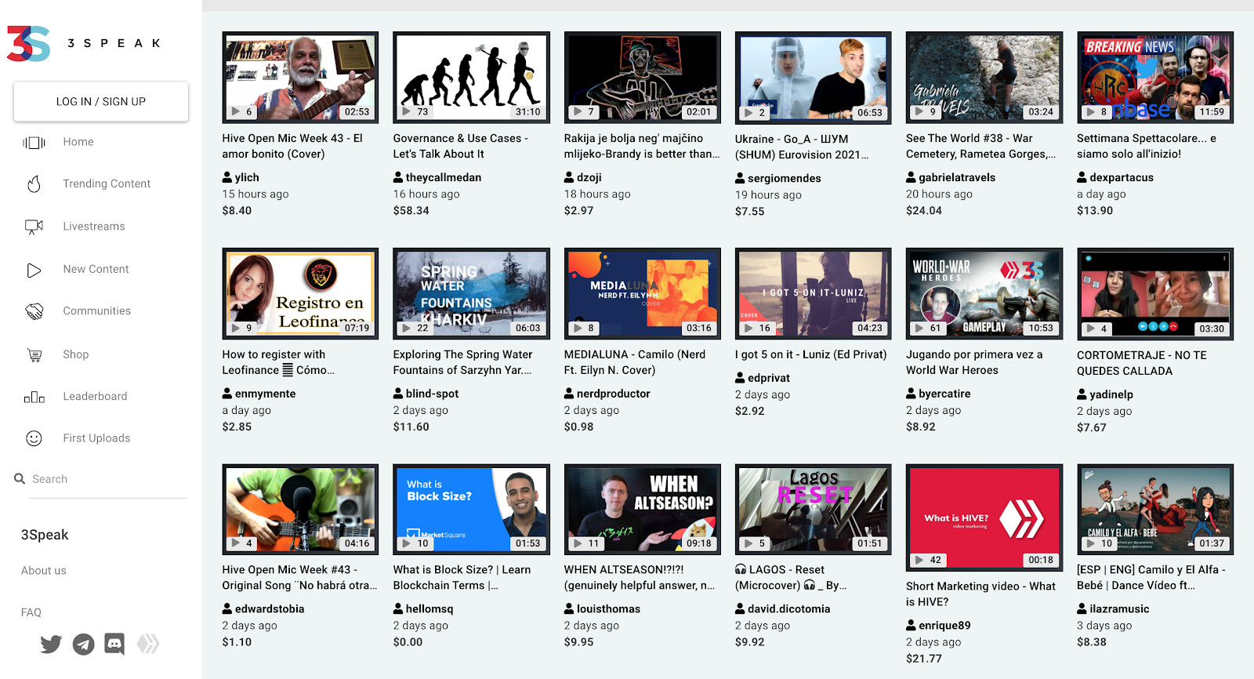The height and width of the screenshot is (679, 1254).
Task: Open World War Heroes gameplay thumbnail
Action: 984,293
